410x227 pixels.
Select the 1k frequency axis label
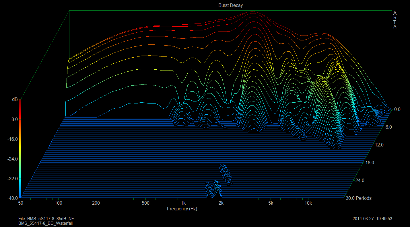183,203
